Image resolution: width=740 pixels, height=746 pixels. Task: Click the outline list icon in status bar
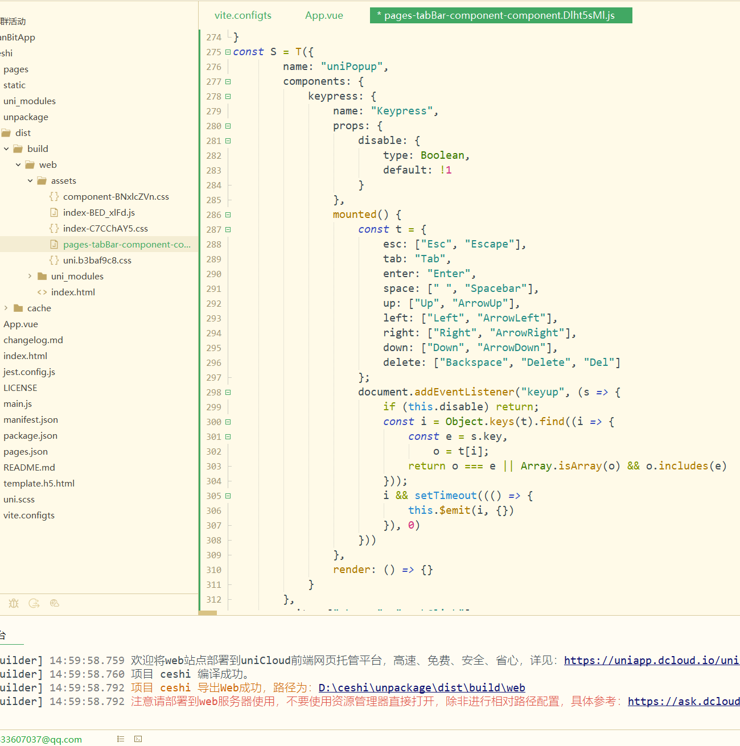coord(121,739)
